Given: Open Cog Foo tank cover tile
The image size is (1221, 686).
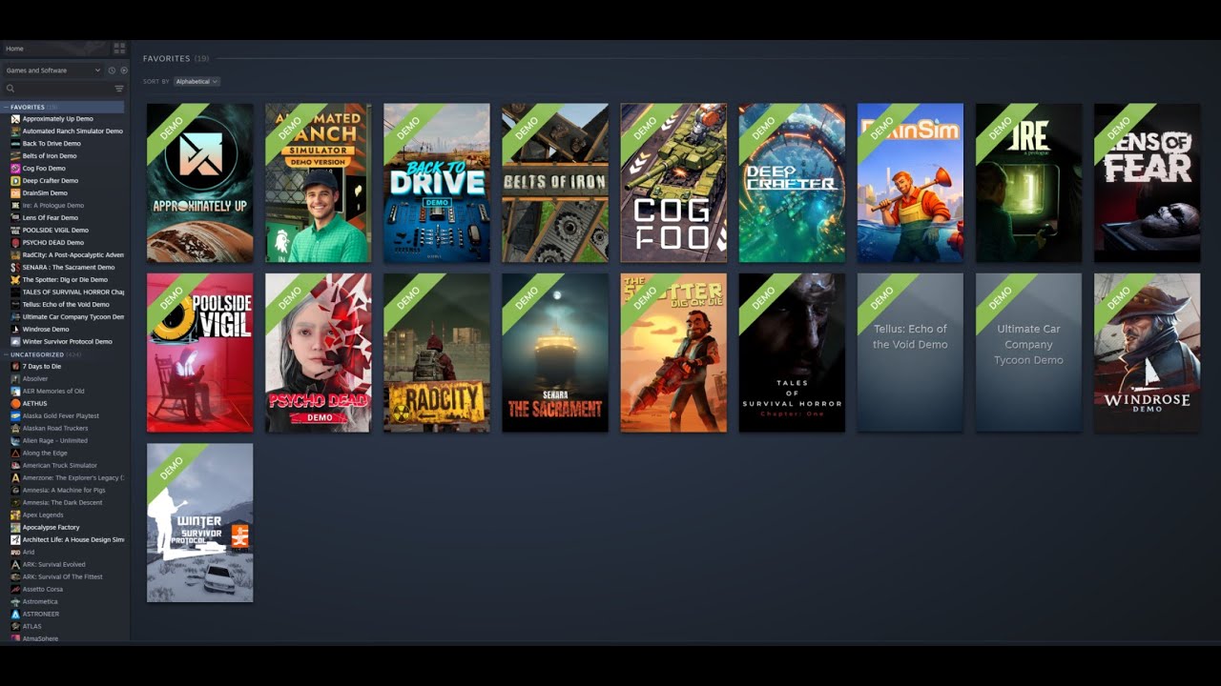Looking at the screenshot, I should click(673, 183).
